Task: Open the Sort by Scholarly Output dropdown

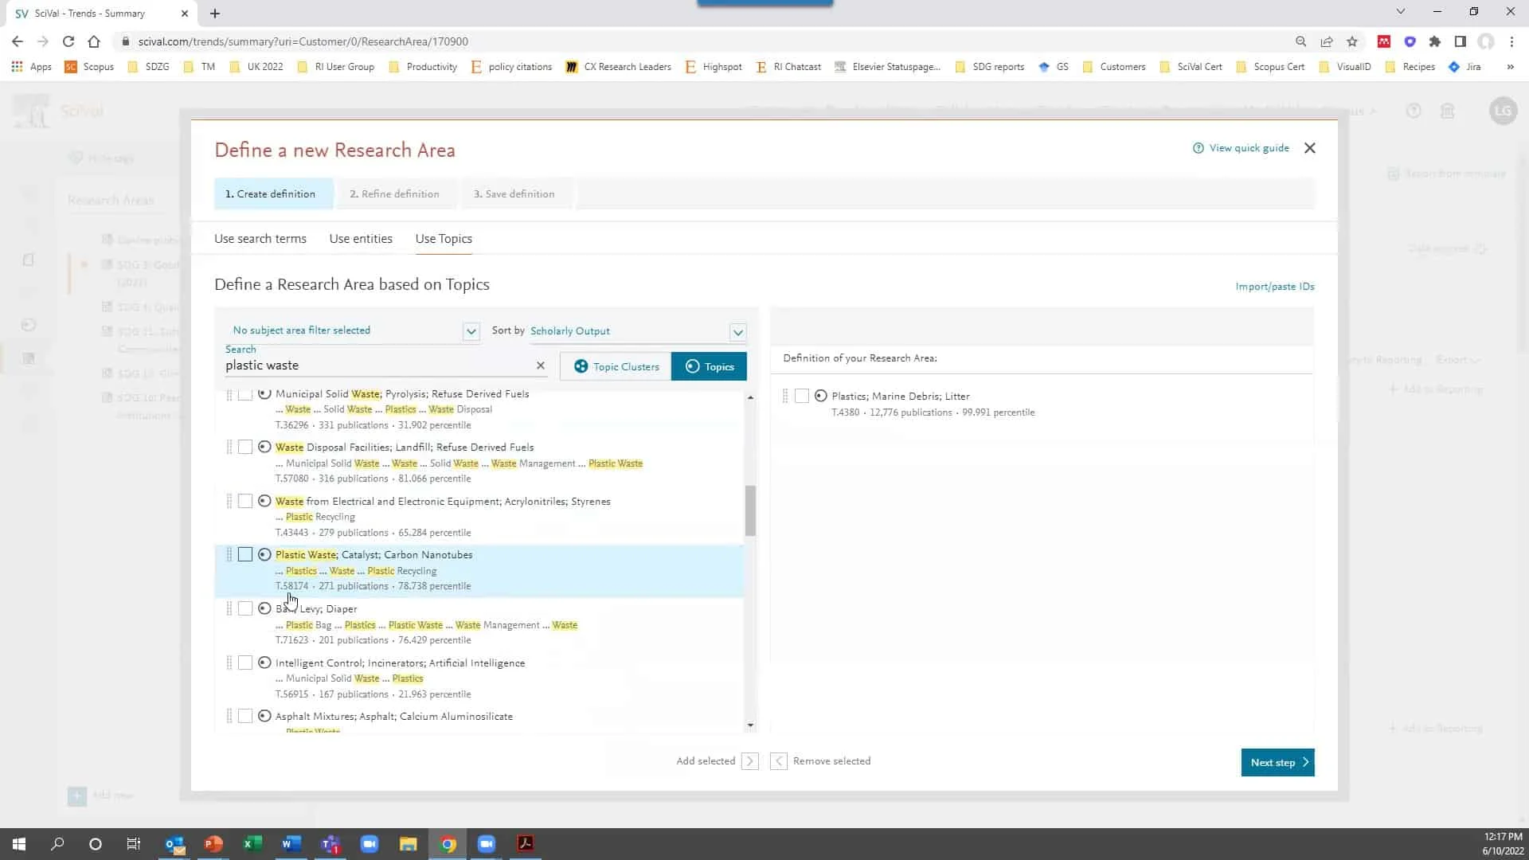Action: click(x=737, y=332)
